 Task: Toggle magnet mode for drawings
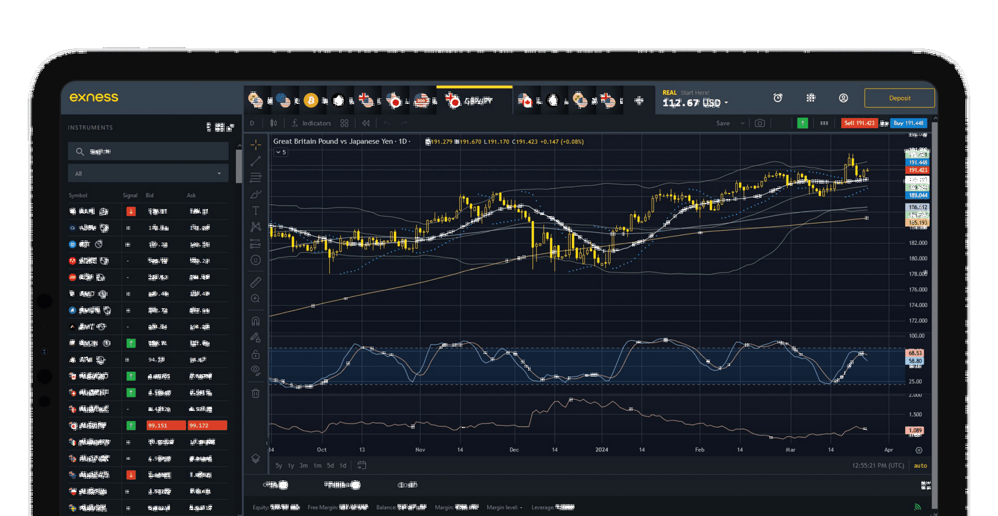pos(255,321)
